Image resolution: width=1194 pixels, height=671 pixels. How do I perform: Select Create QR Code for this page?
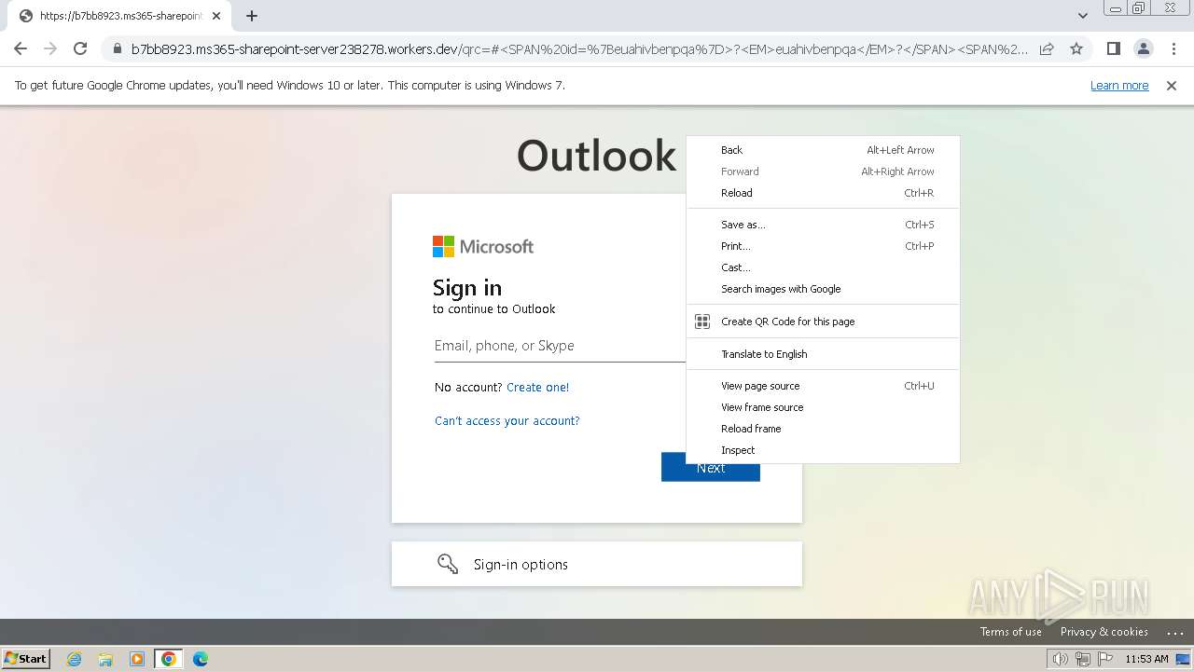click(x=823, y=322)
